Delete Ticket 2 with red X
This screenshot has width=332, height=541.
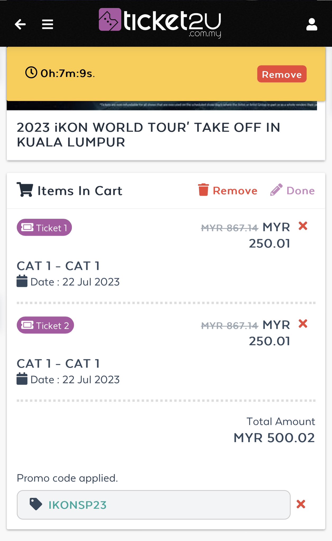(303, 324)
